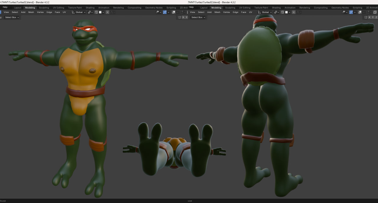Open Rendering workspace in right window

(305, 8)
